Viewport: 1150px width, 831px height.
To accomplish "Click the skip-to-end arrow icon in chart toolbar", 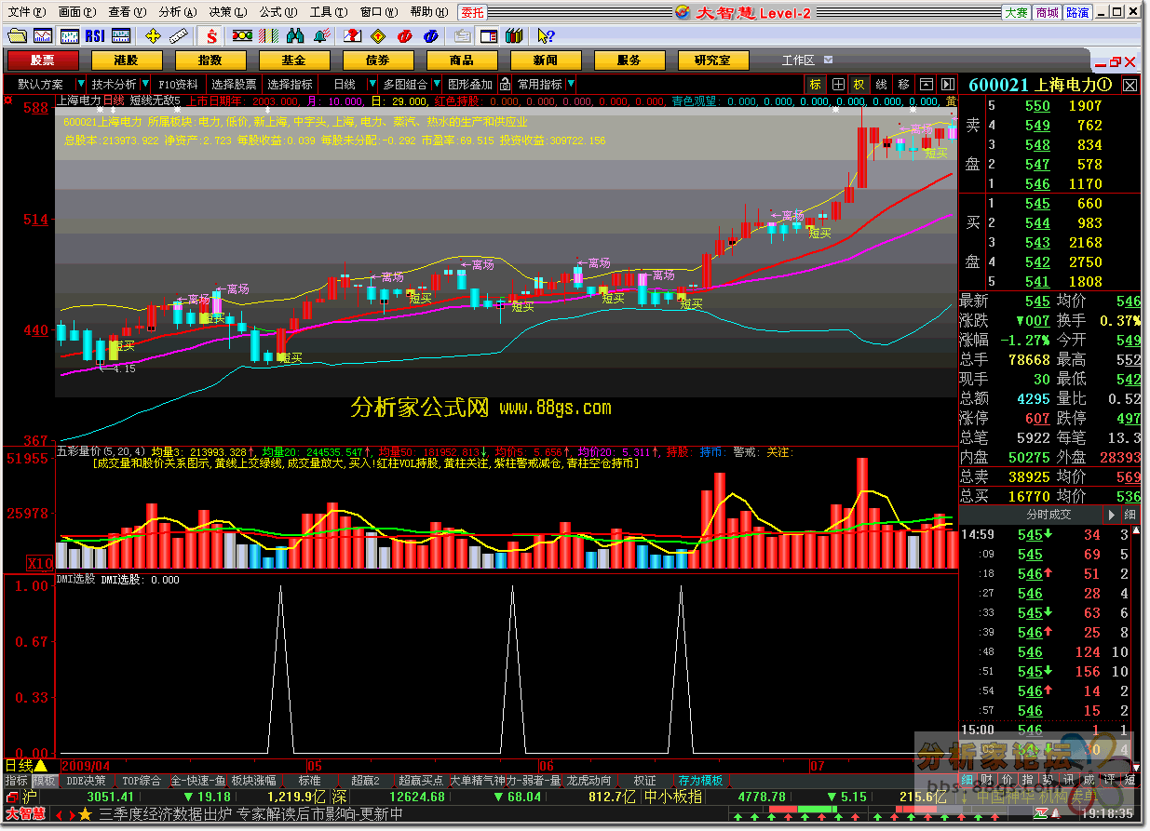I will pos(948,84).
